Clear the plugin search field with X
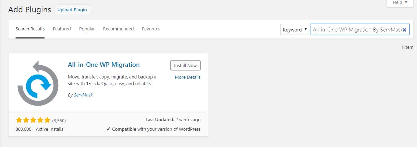417x147 pixels. pyautogui.click(x=405, y=30)
